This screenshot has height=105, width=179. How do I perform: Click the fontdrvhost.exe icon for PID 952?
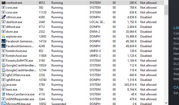(x=4, y=51)
